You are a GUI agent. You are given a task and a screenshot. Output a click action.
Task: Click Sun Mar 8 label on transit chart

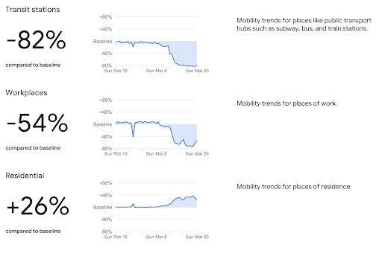point(157,71)
